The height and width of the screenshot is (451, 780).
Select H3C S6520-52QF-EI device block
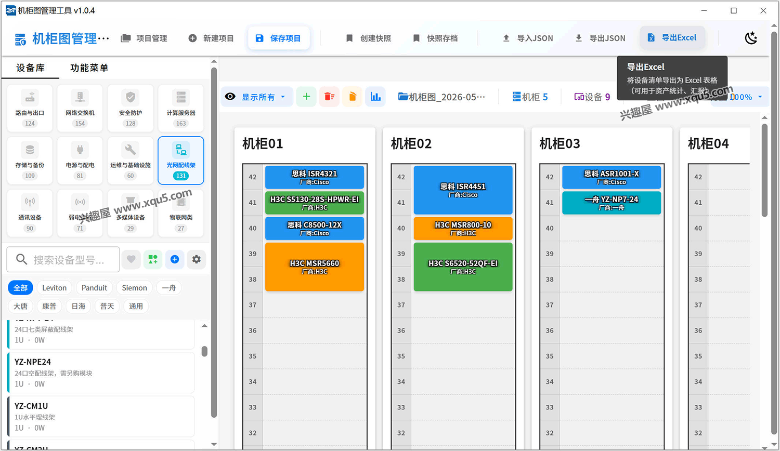click(463, 267)
